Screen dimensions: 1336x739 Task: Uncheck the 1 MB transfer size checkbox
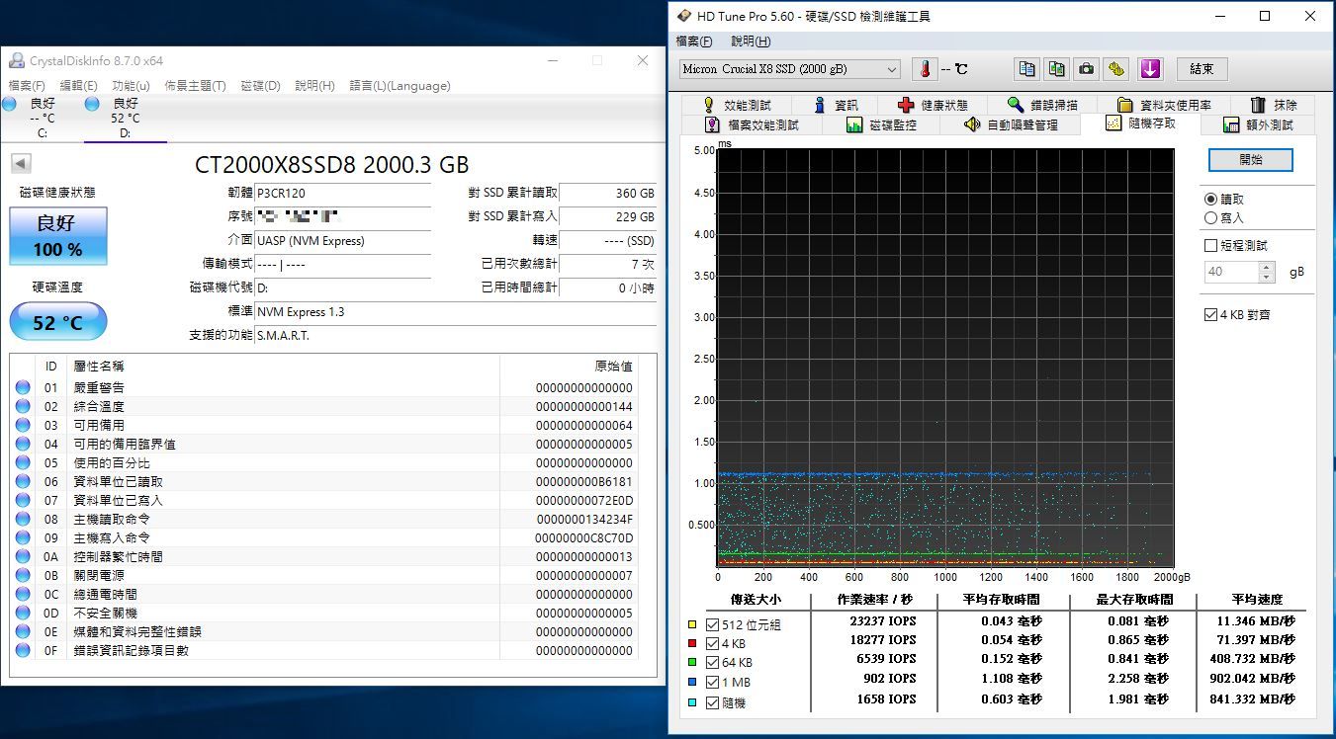click(x=712, y=683)
